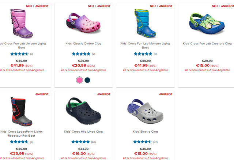Open the navy Hilo Lined Clog image
The height and width of the screenshot is (160, 234).
coord(83,111)
